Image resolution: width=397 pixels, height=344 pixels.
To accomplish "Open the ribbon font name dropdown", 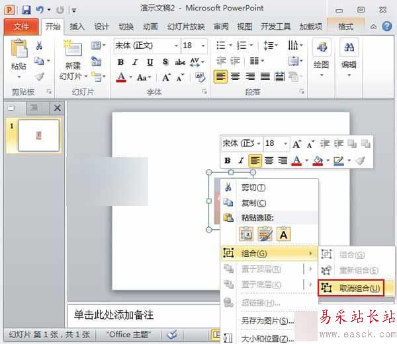I will [176, 46].
